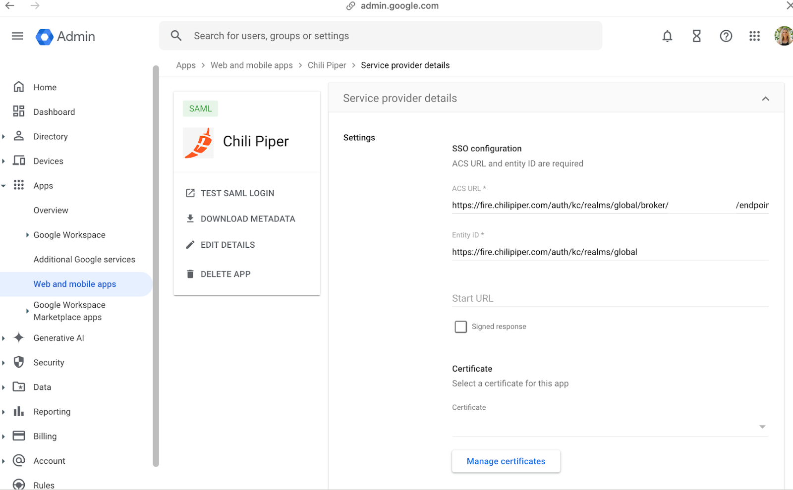This screenshot has width=793, height=490.
Task: Collapse the Service provider details panel
Action: [765, 99]
